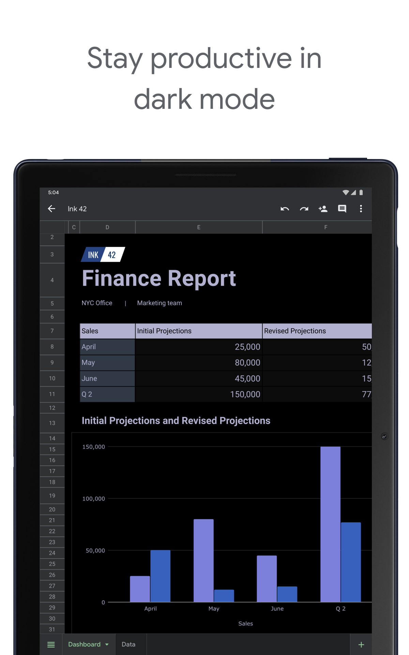Select the Initial Projections header cell
This screenshot has height=655, width=409.
click(x=199, y=331)
